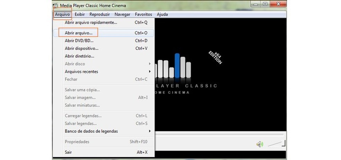The width and height of the screenshot is (341, 160).
Task: Open the Ajuda menu
Action: [162, 14]
